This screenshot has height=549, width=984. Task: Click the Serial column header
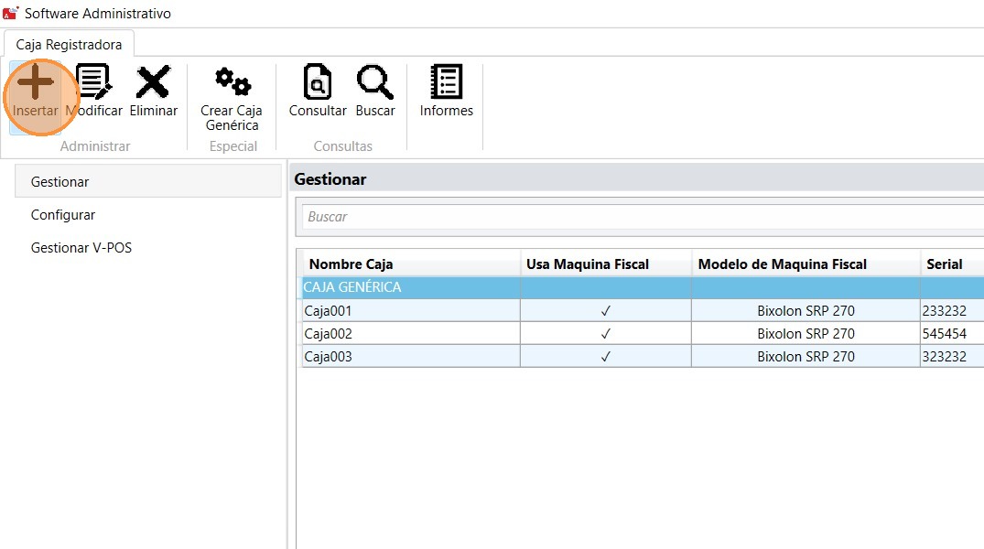pos(945,264)
